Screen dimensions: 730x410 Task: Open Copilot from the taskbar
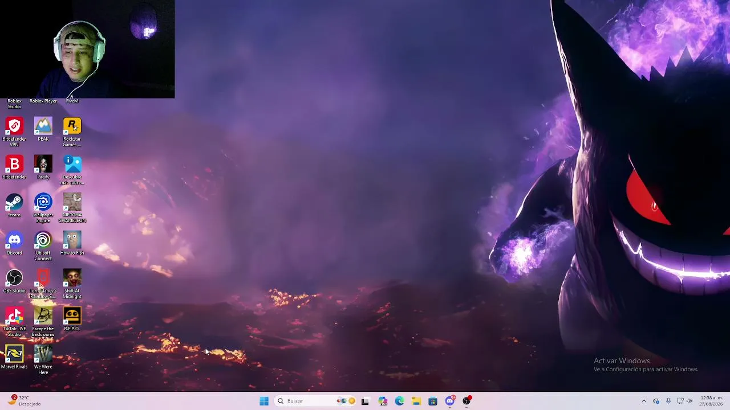(x=383, y=401)
